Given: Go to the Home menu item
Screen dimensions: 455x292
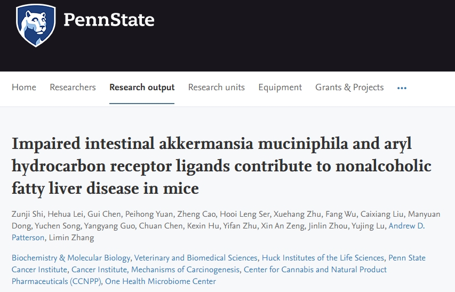Looking at the screenshot, I should 24,88.
